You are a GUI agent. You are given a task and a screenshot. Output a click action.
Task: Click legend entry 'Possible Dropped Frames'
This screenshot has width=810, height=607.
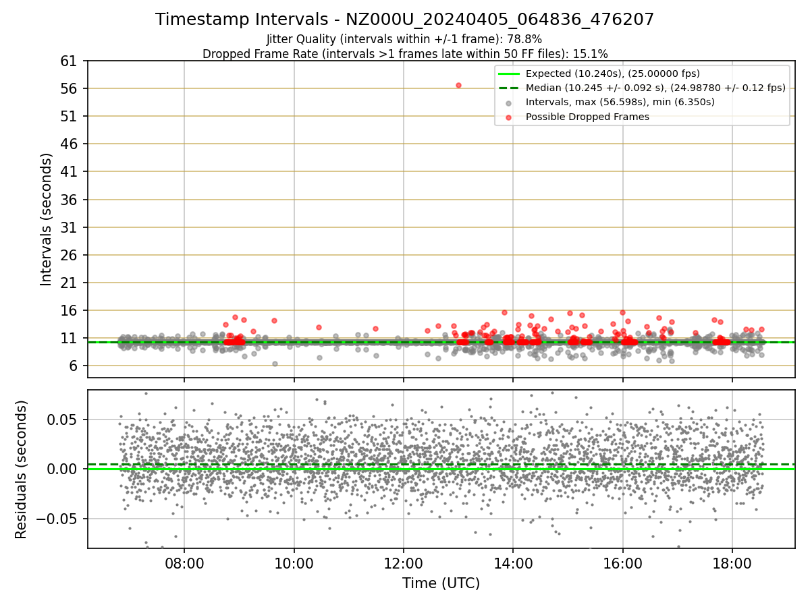587,117
